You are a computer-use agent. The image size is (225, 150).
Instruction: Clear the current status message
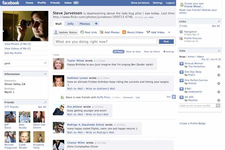151,17
